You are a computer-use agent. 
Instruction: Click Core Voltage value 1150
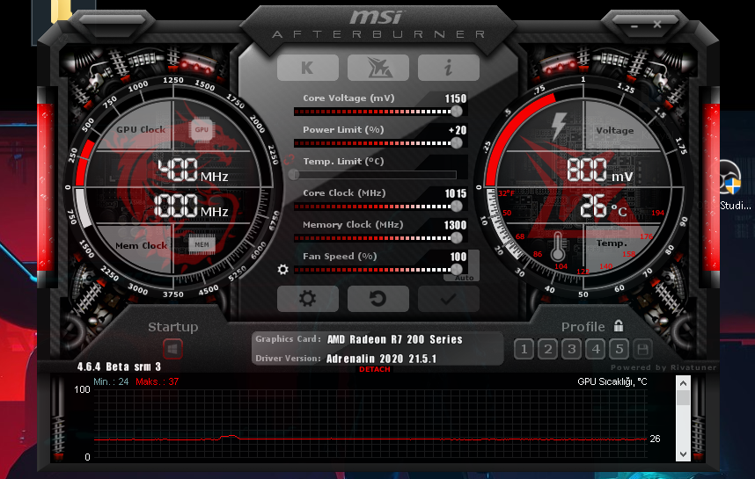click(x=456, y=98)
